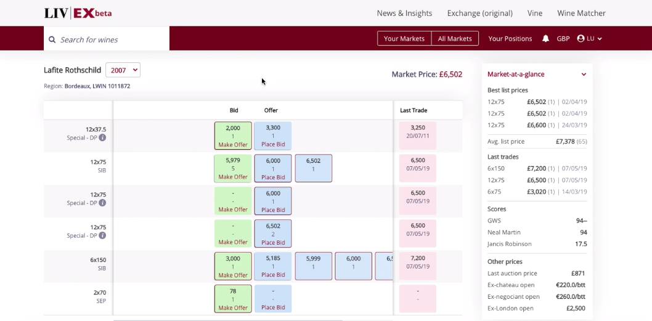Click the Bid column header
This screenshot has width=652, height=321.
(x=234, y=110)
